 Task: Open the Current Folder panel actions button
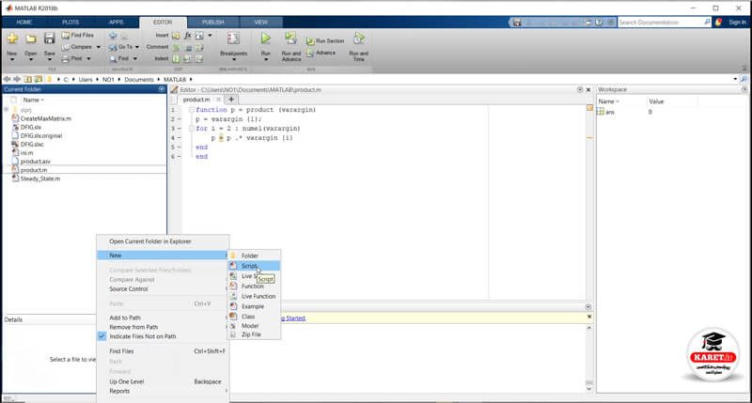pos(162,89)
